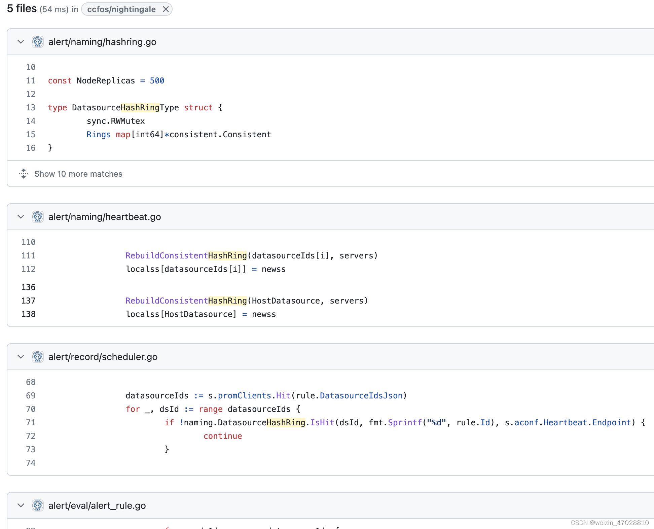Click line number 11 in hashring.go
Viewport: 654px width, 529px height.
click(x=31, y=81)
